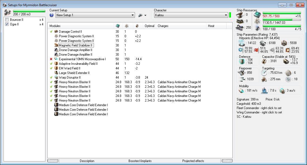The image size is (307, 165).
Task: Switch to the Projected effects tab
Action: (x=193, y=161)
